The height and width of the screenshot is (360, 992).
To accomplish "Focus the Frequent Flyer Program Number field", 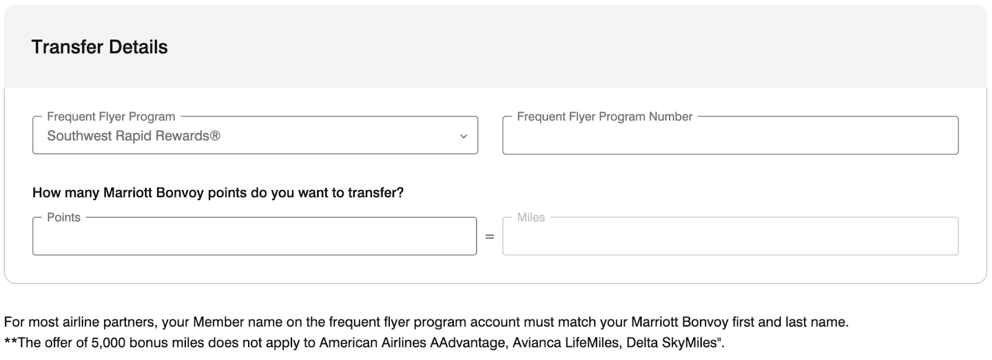I will pos(730,136).
